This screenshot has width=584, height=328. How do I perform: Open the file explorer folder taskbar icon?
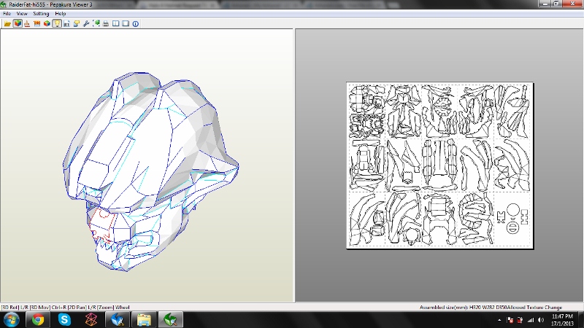(x=144, y=320)
